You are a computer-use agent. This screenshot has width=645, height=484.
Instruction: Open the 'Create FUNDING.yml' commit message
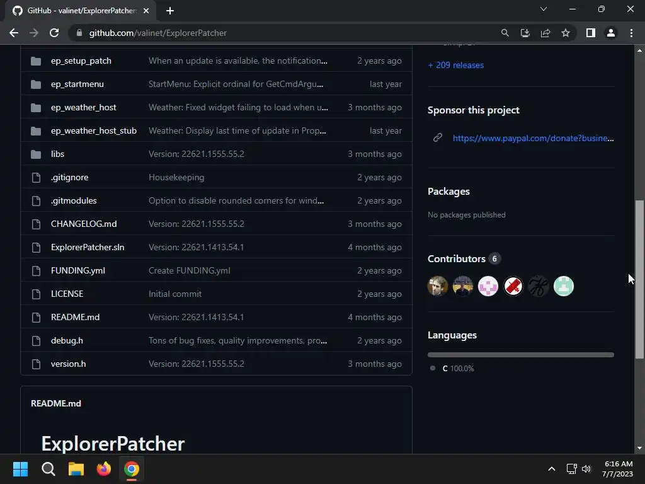pyautogui.click(x=190, y=270)
